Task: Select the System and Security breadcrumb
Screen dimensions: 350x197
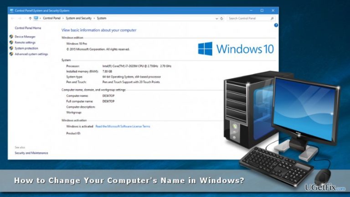Action: 78,18
